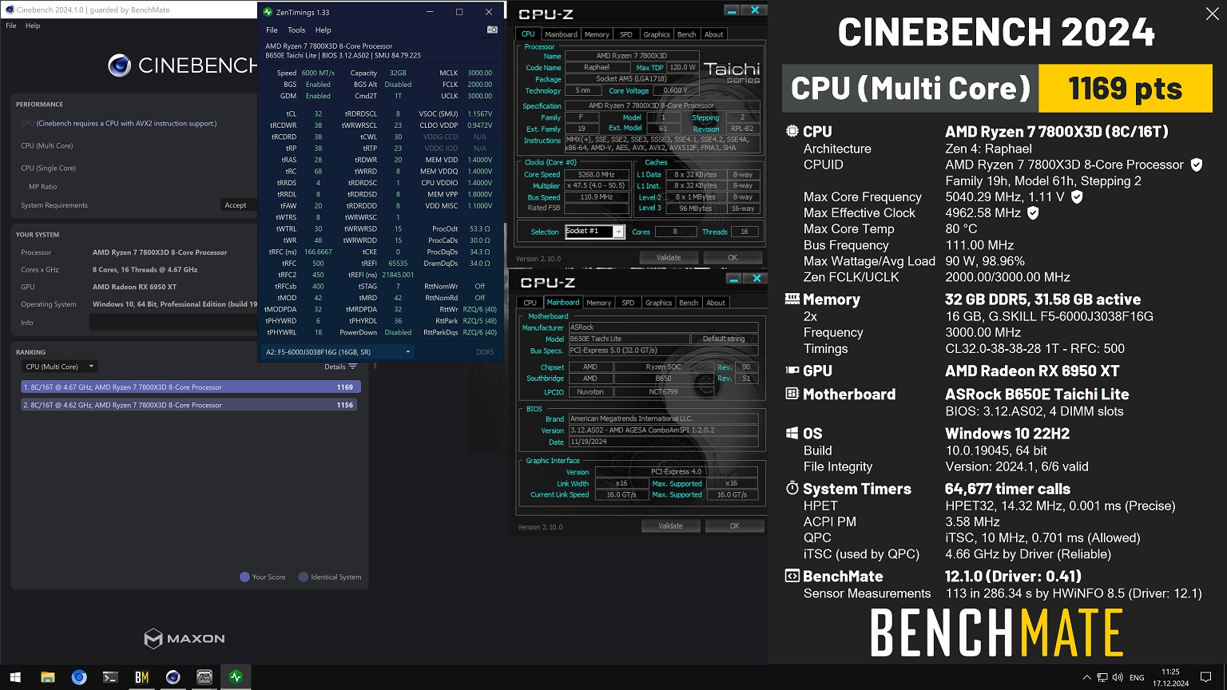Open Cinebench Help menu

tap(33, 26)
